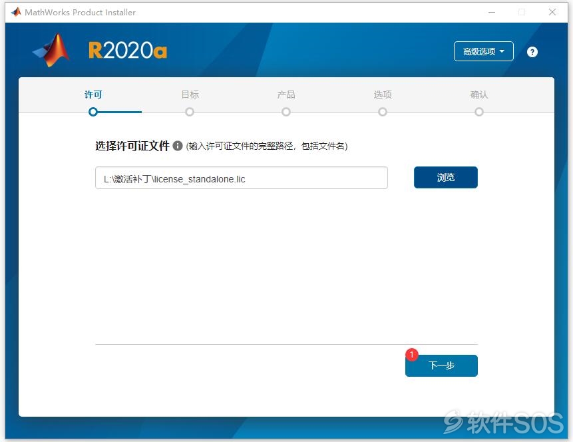
Task: Click the MathWorks Product Installer title text
Action: click(x=80, y=13)
